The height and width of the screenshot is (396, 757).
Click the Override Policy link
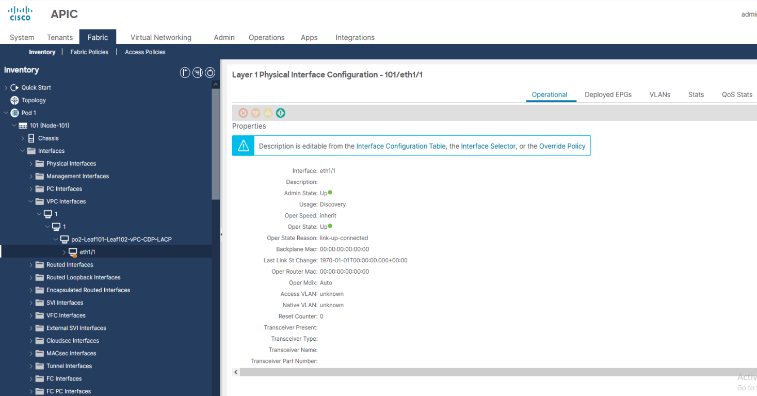pos(562,146)
